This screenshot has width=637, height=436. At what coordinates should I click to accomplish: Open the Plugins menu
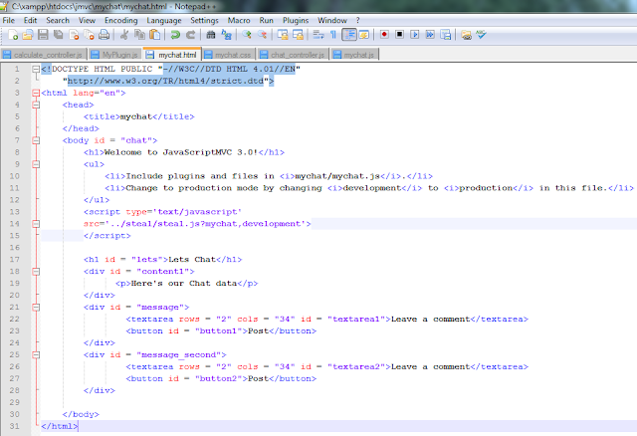pos(296,20)
